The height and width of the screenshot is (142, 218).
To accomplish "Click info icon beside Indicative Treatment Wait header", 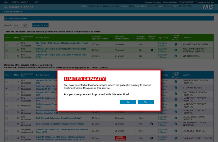I will pos(131,39).
